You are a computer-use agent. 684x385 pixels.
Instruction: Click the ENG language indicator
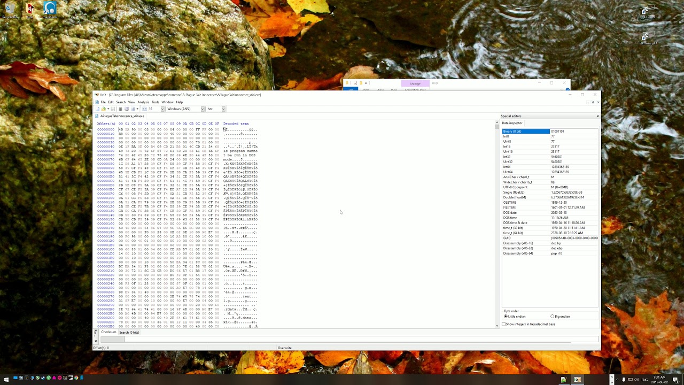[x=644, y=380]
